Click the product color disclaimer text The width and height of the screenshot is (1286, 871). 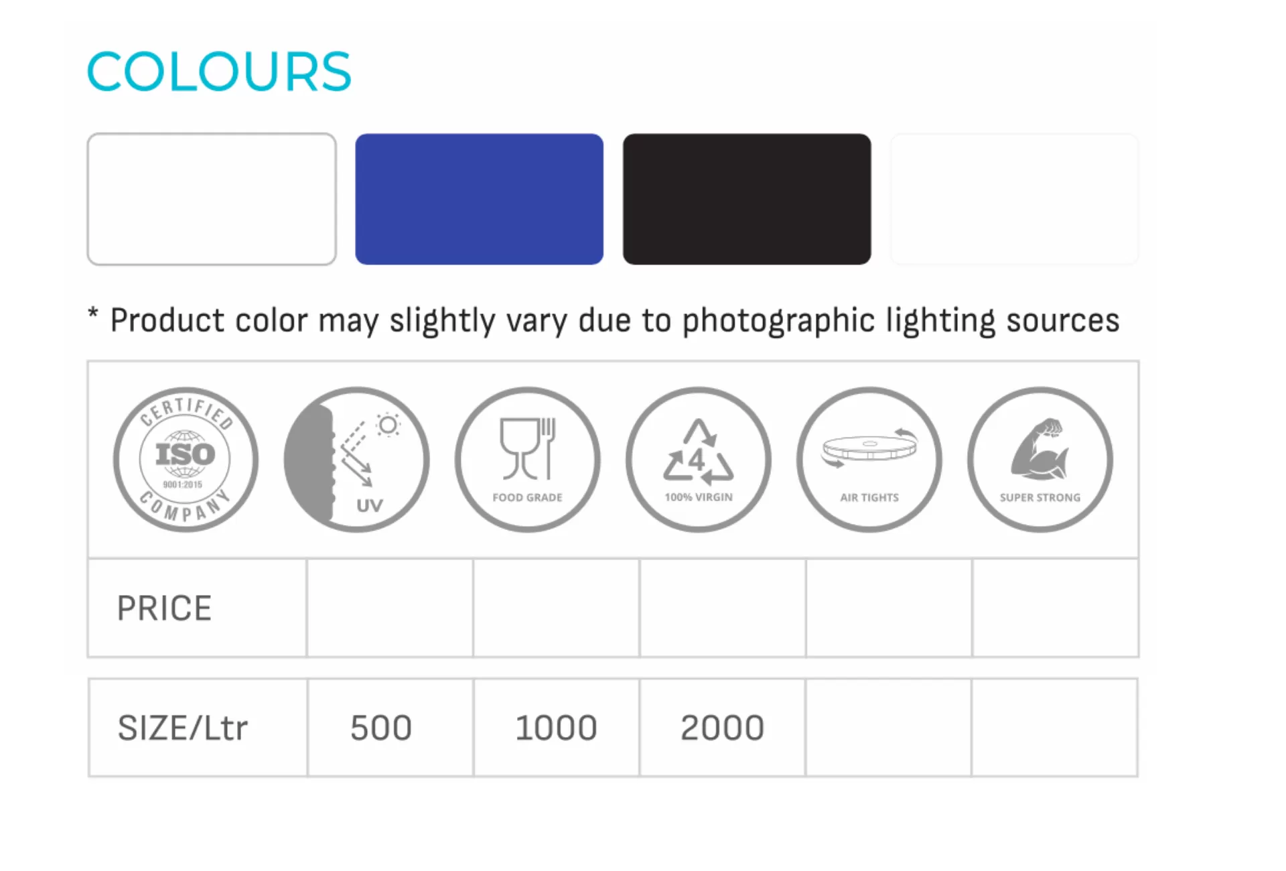pos(614,320)
